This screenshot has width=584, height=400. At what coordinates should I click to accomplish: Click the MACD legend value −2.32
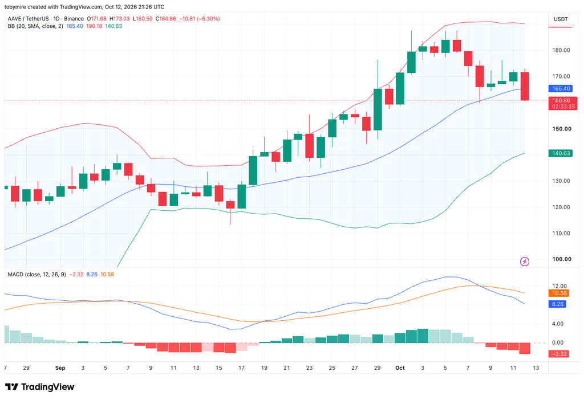point(76,274)
